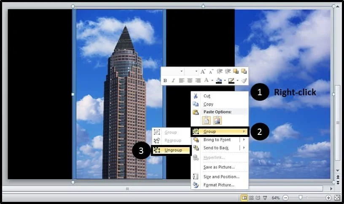The height and width of the screenshot is (204, 344).
Task: Apply the Shape Fill paint bucket
Action: (x=219, y=81)
